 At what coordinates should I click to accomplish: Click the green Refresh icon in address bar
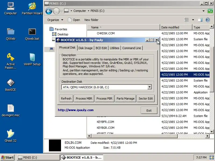(210, 11)
